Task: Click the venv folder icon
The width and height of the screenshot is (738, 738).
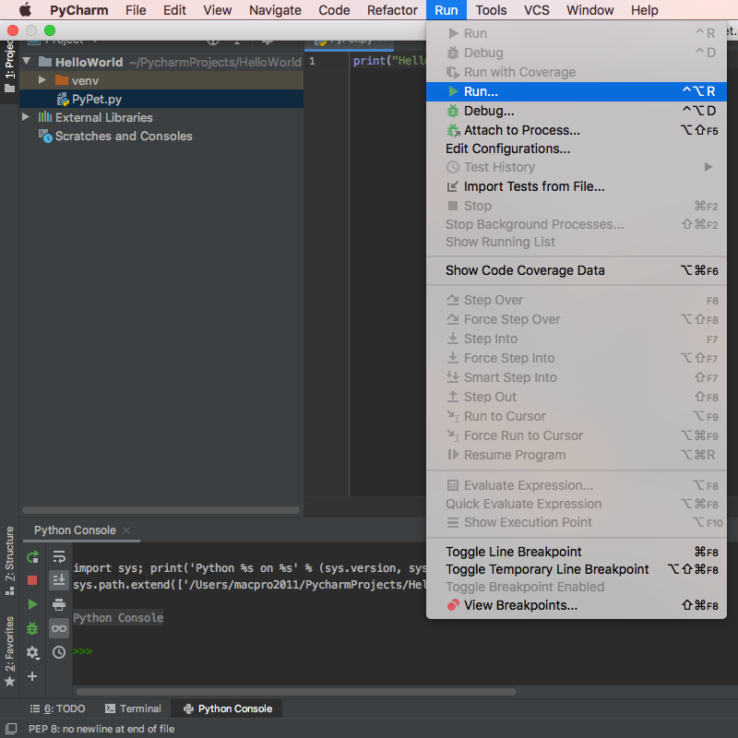Action: [62, 80]
